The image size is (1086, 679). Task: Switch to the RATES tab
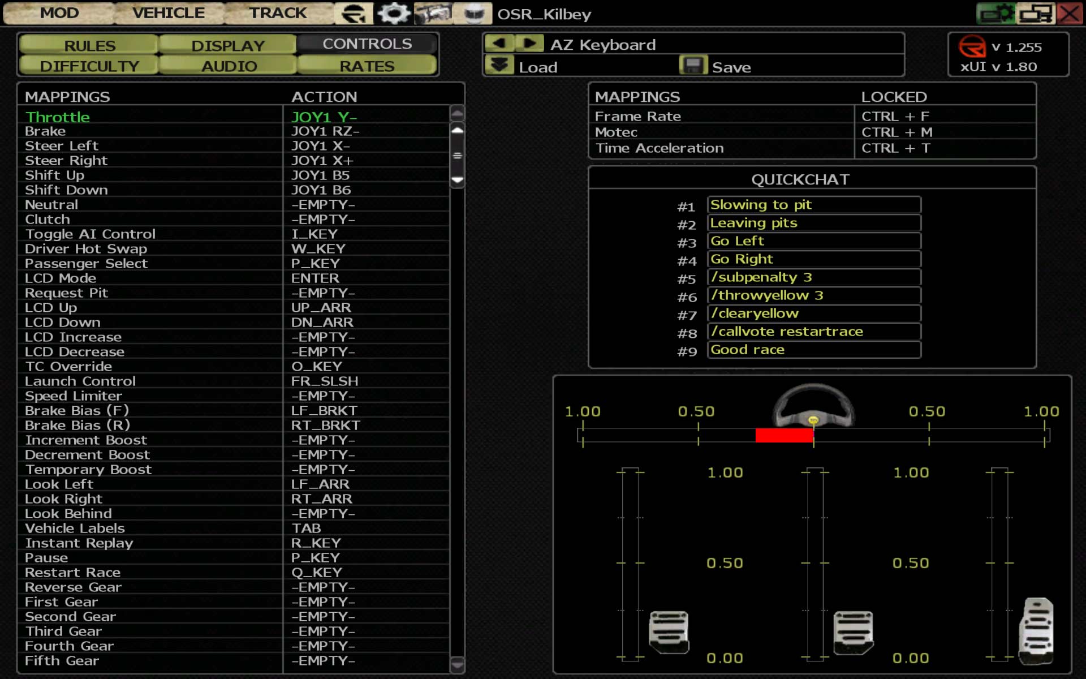coord(367,66)
